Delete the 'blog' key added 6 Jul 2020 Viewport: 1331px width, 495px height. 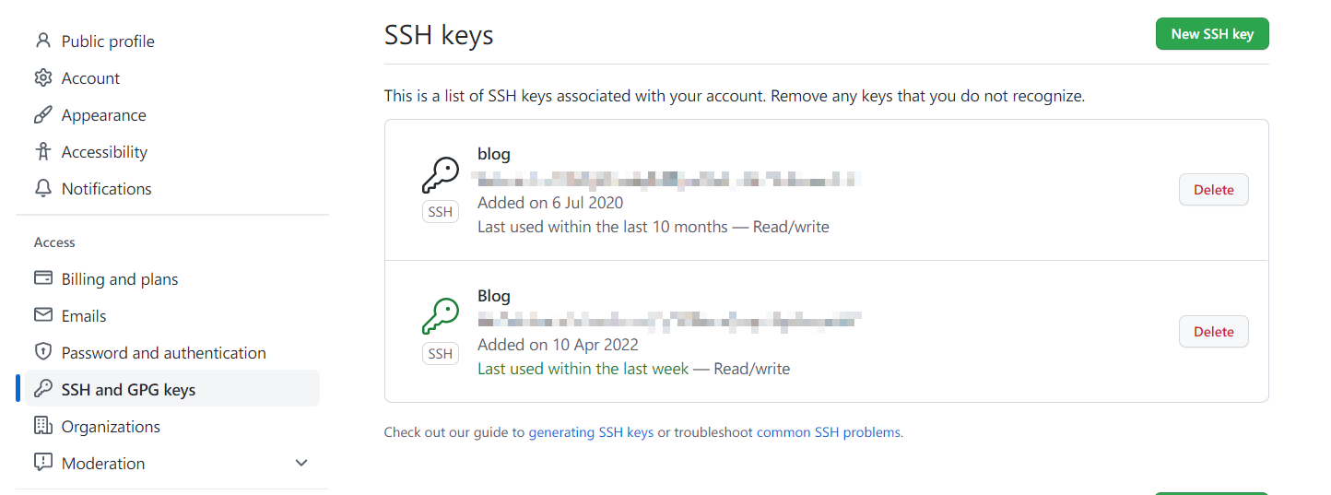1213,190
